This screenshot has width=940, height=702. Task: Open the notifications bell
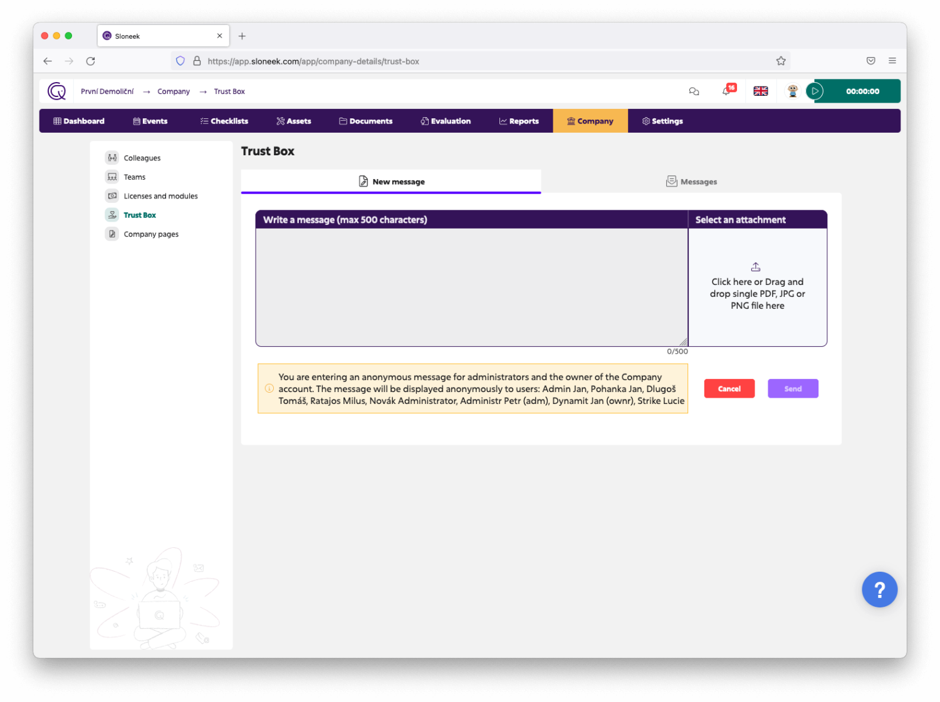click(x=726, y=91)
